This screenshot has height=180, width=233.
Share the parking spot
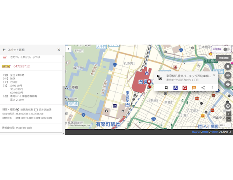pos(203,88)
